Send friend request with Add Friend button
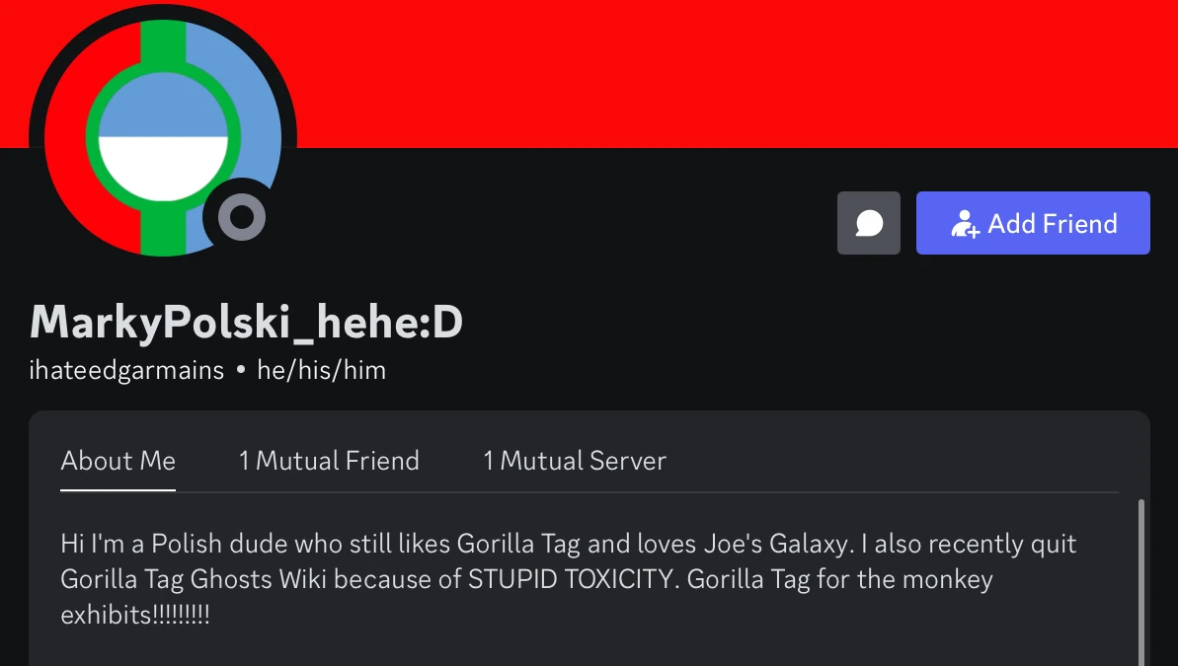 point(1033,223)
